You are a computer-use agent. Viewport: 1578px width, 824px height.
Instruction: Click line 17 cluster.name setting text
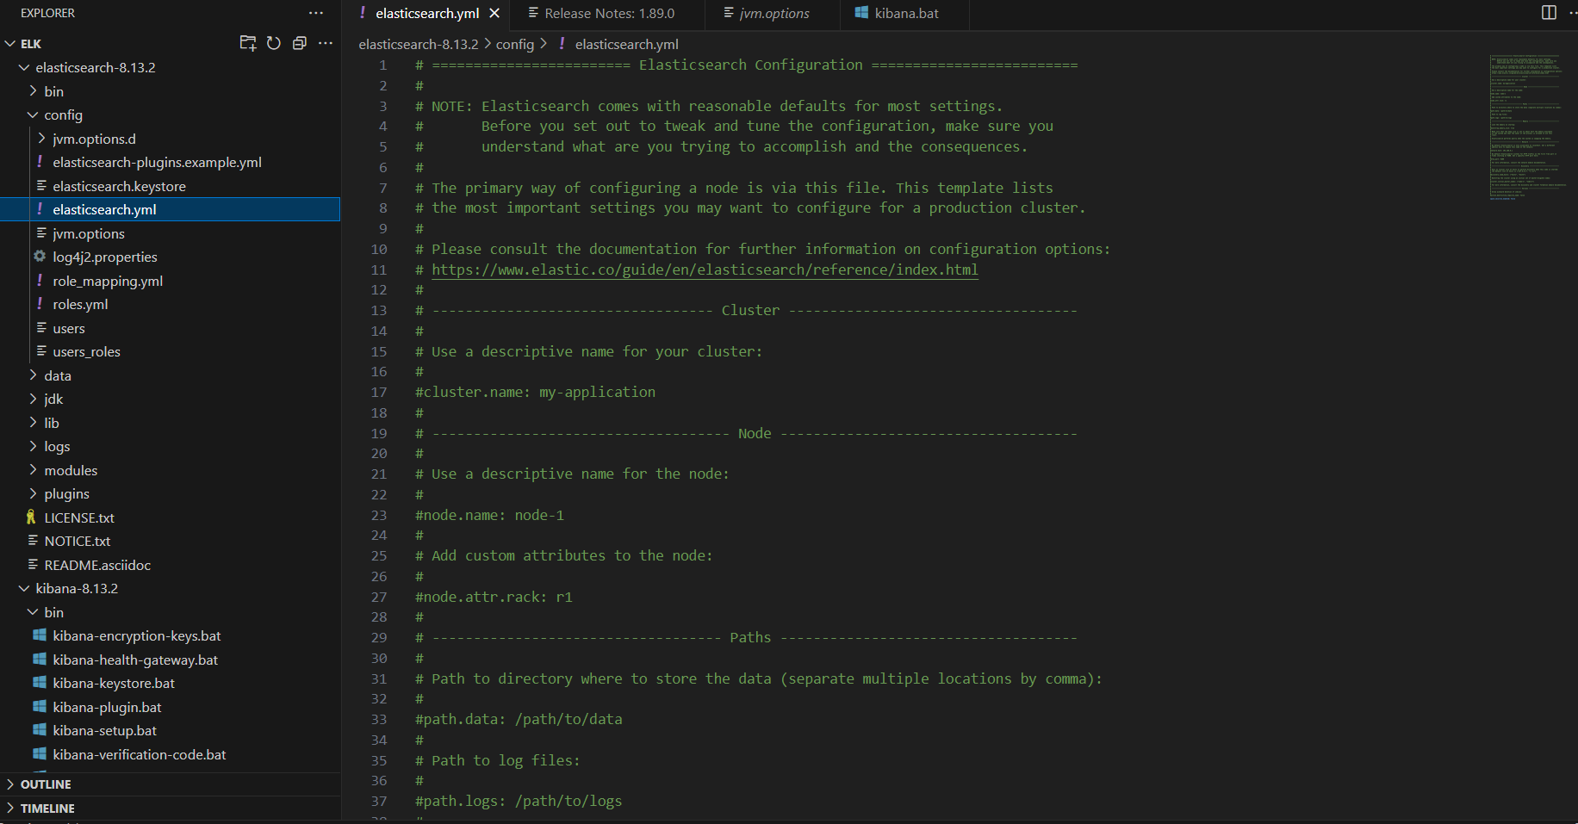pyautogui.click(x=535, y=392)
